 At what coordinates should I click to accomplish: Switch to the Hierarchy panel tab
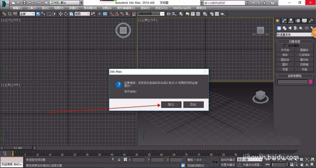(x=291, y=21)
